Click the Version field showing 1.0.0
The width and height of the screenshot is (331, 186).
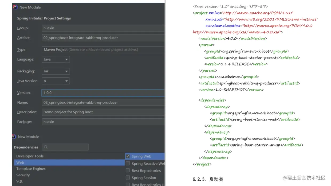[x=103, y=93]
